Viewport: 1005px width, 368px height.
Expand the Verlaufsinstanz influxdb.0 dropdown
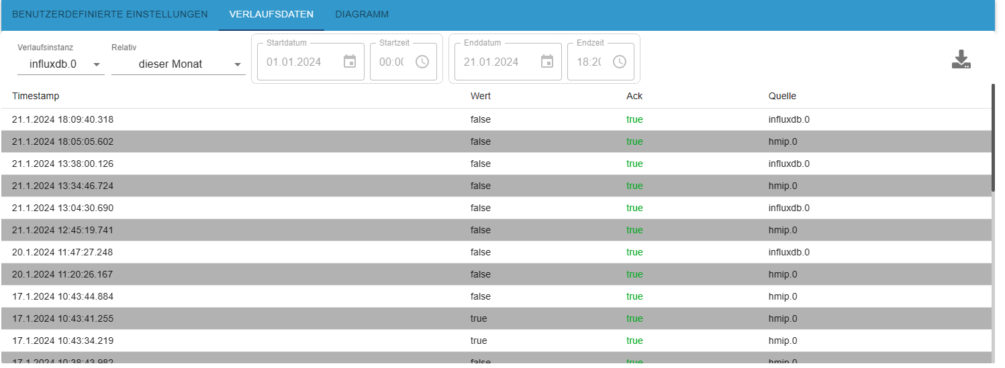pyautogui.click(x=60, y=64)
